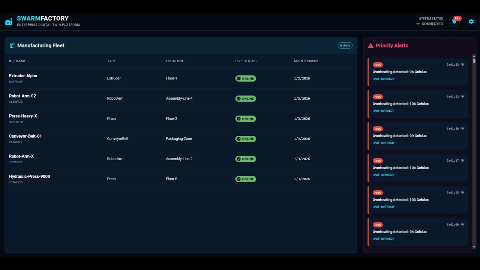Click the Floor-B location cell

coord(172,179)
